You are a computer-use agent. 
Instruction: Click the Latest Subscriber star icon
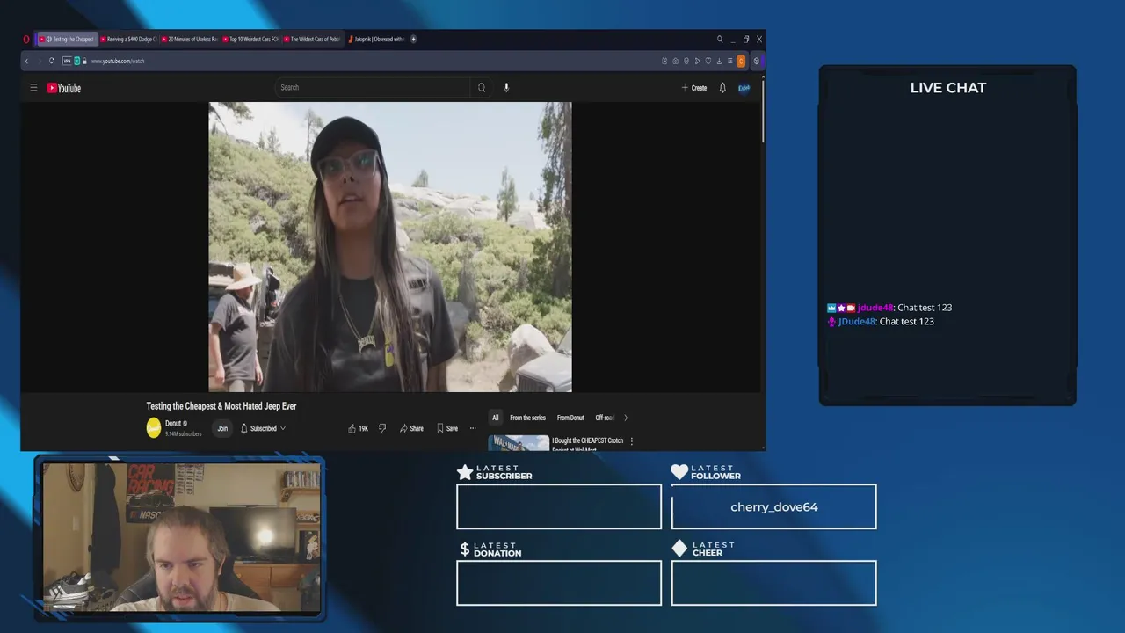click(465, 472)
